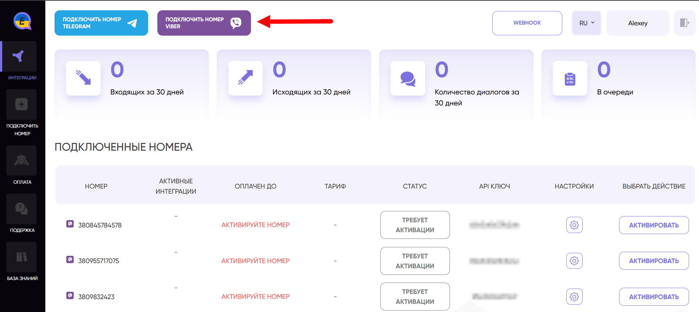Activate number 3809832423 with Активировать
The width and height of the screenshot is (699, 312).
point(654,297)
